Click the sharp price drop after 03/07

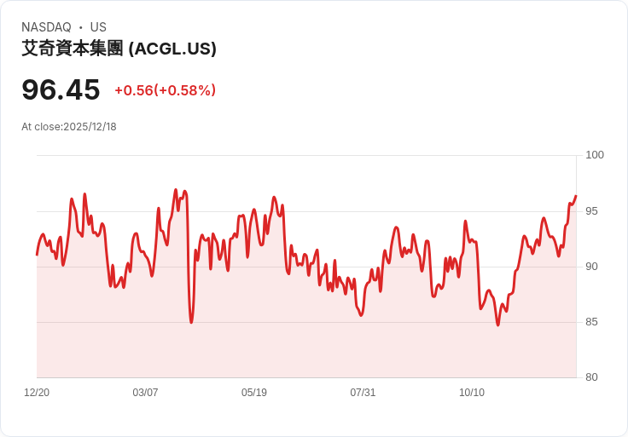click(191, 322)
